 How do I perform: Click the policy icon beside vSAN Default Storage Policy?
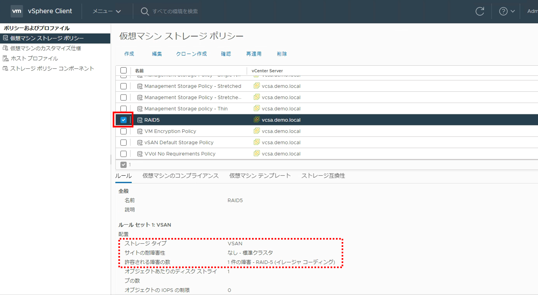[140, 143]
